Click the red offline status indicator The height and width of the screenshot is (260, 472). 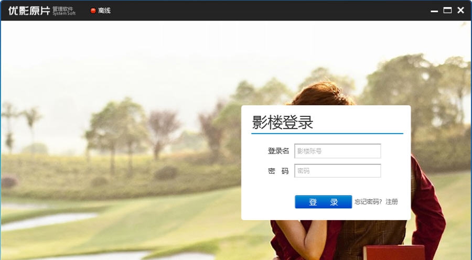click(x=93, y=10)
